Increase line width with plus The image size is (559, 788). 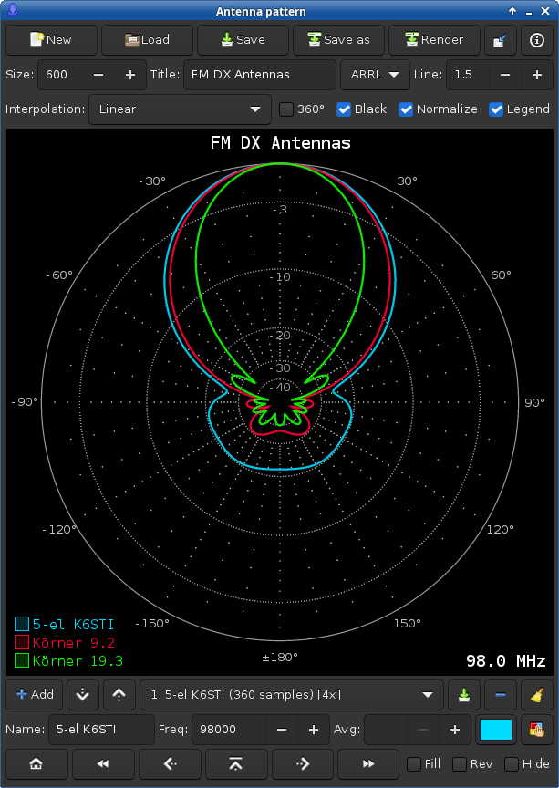537,75
